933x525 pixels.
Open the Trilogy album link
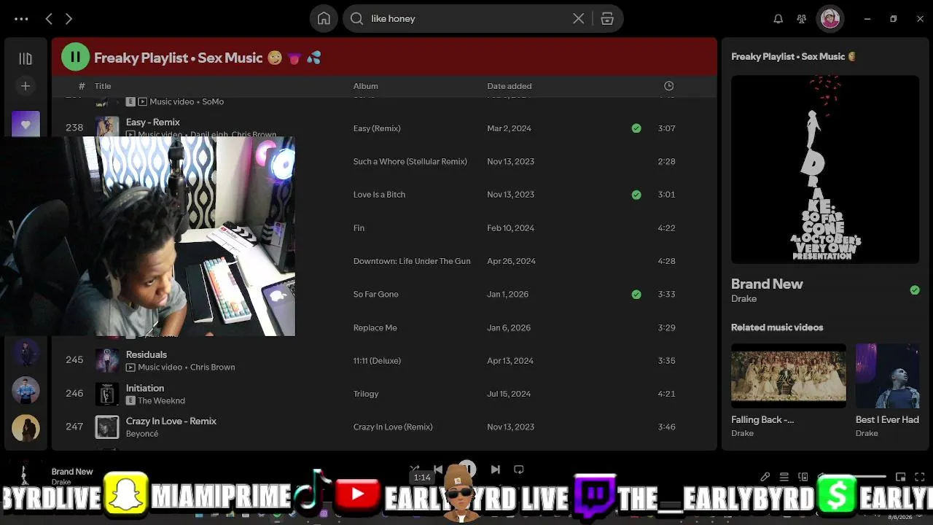click(366, 394)
